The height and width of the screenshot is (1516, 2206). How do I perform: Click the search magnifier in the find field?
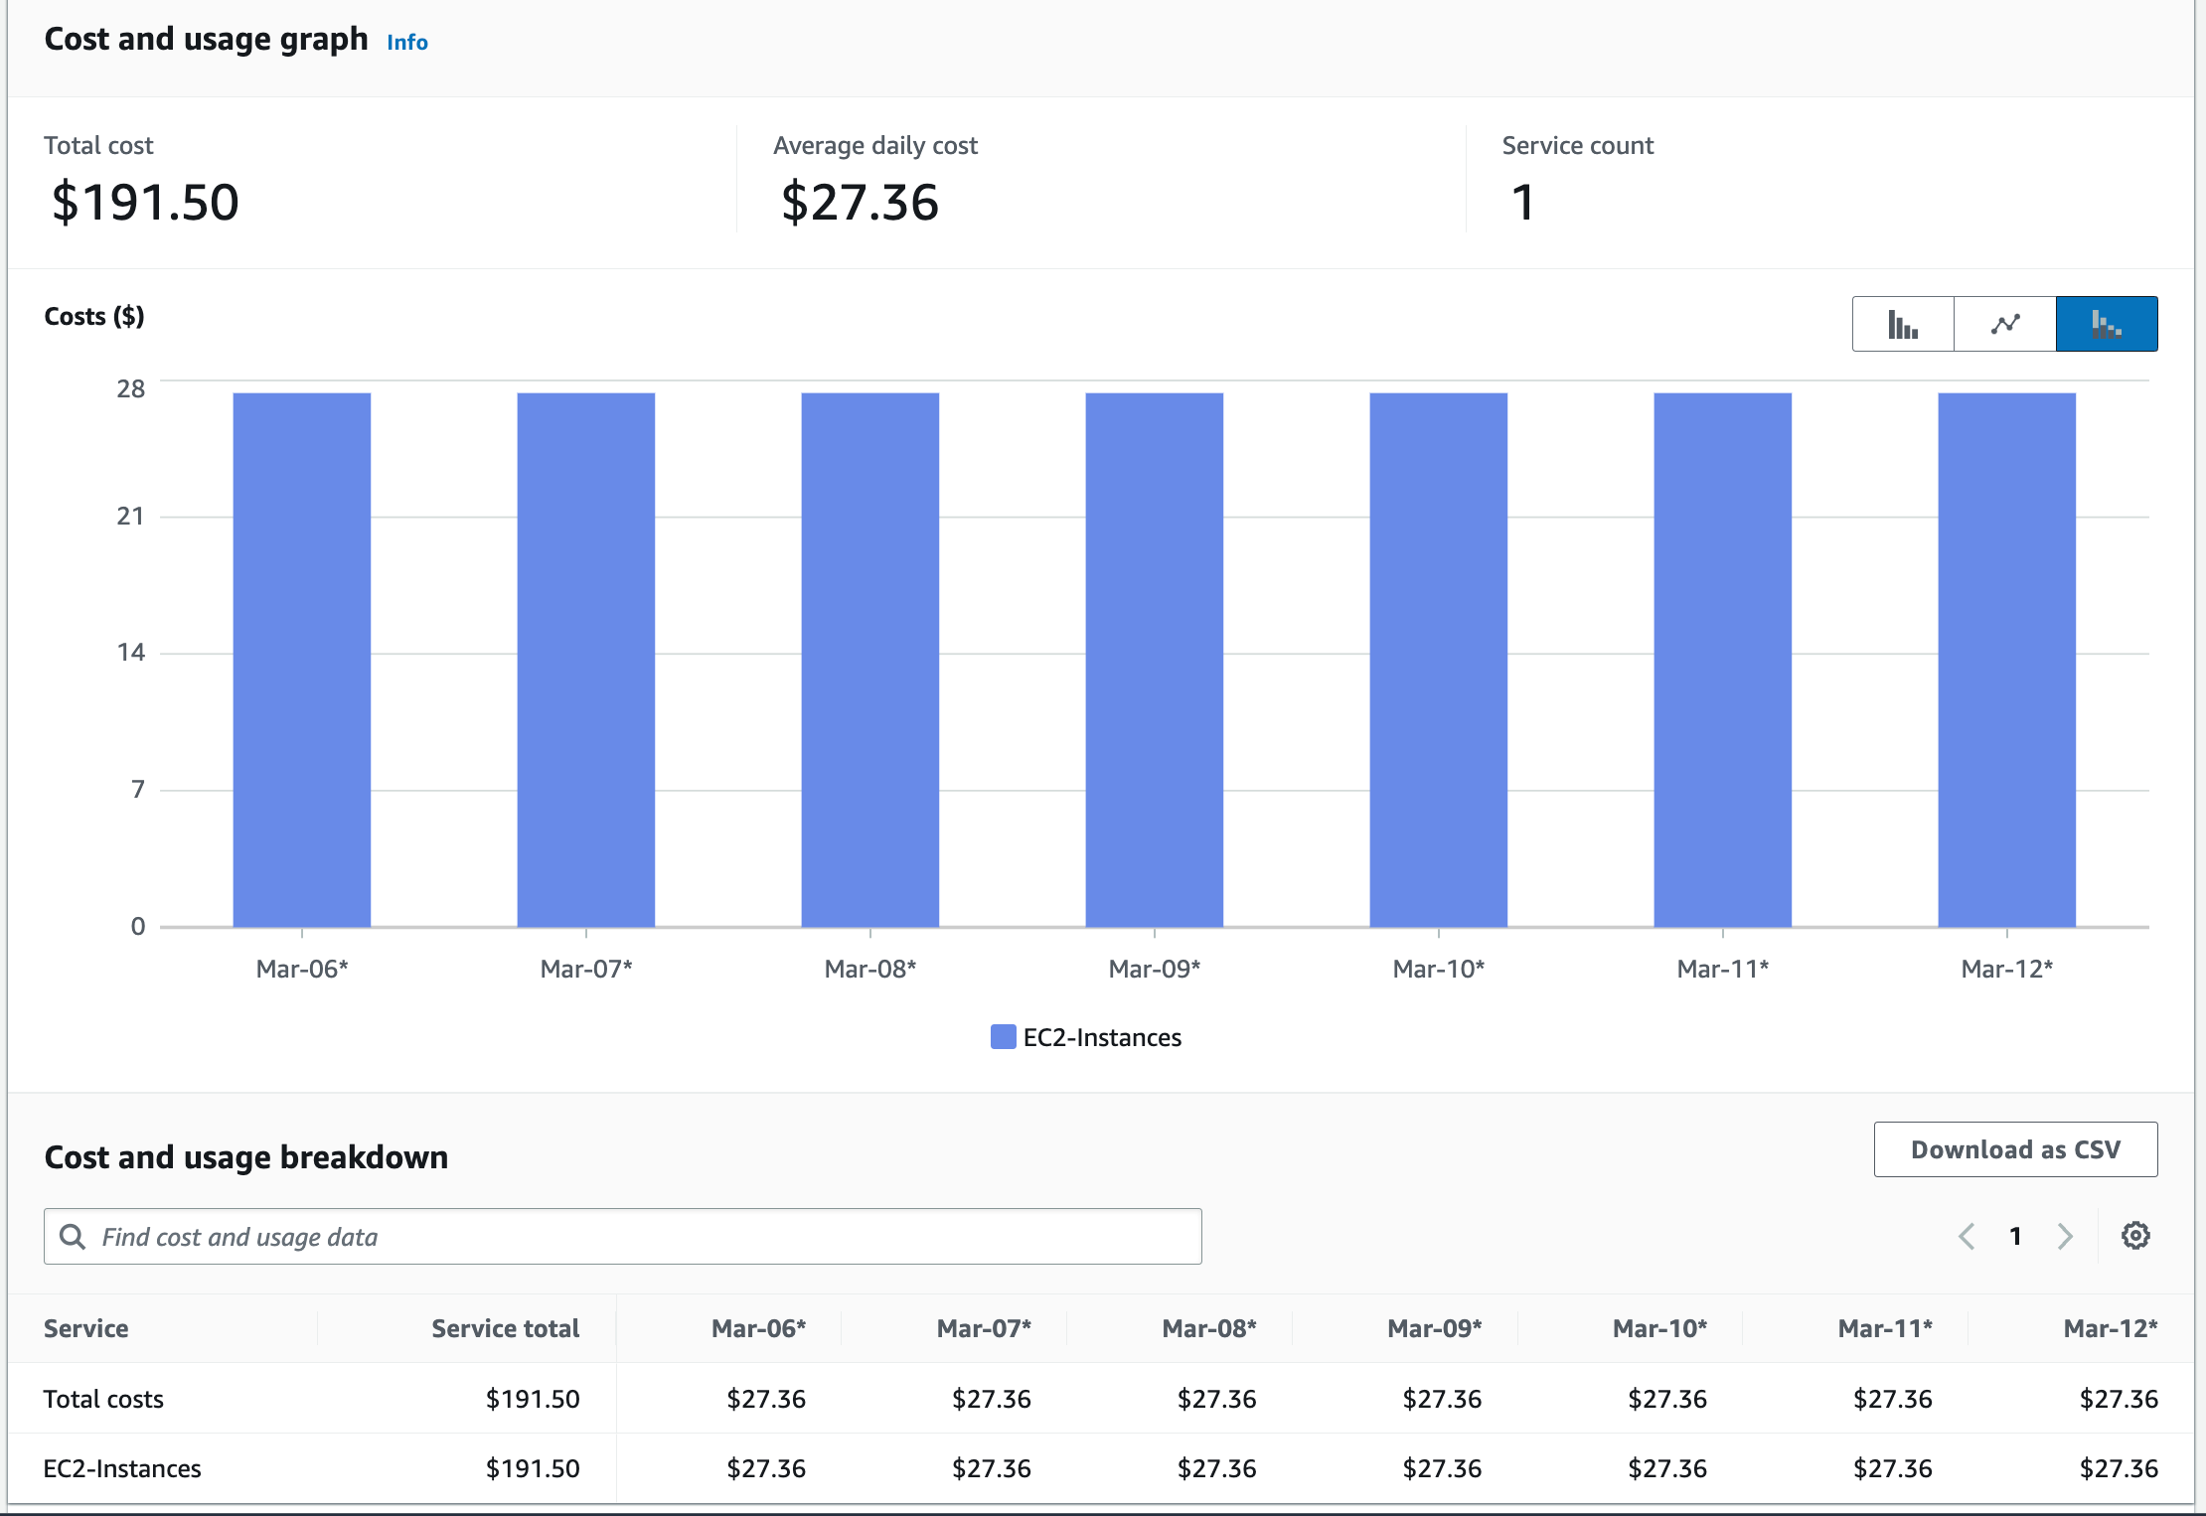coord(73,1236)
